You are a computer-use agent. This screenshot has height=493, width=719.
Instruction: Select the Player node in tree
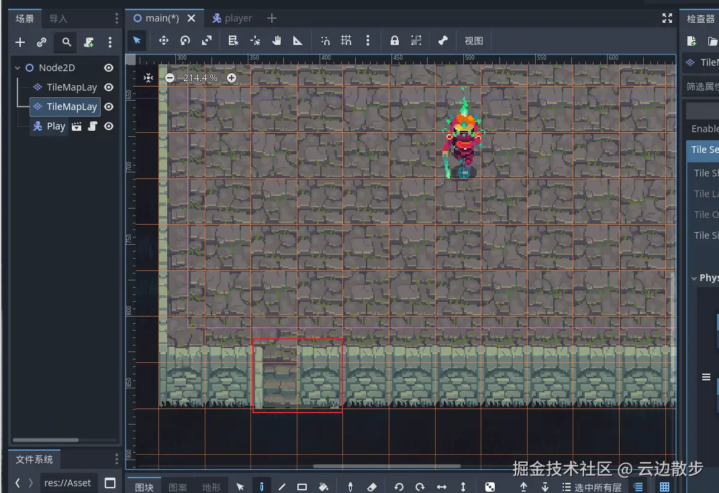tap(56, 127)
